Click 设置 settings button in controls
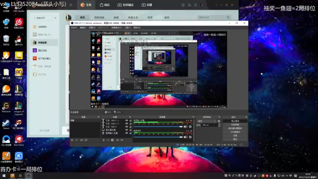 point(235,136)
